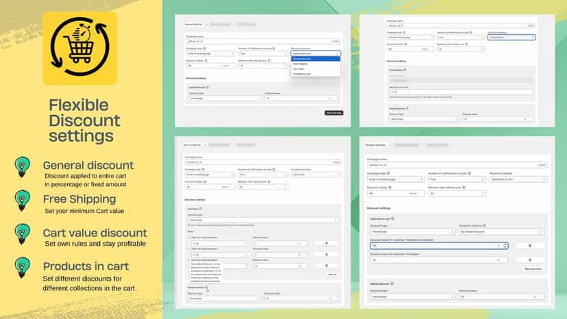Open Campaign type dropdown in the panel with the open dropdown list
The image size is (567, 319).
210,53
